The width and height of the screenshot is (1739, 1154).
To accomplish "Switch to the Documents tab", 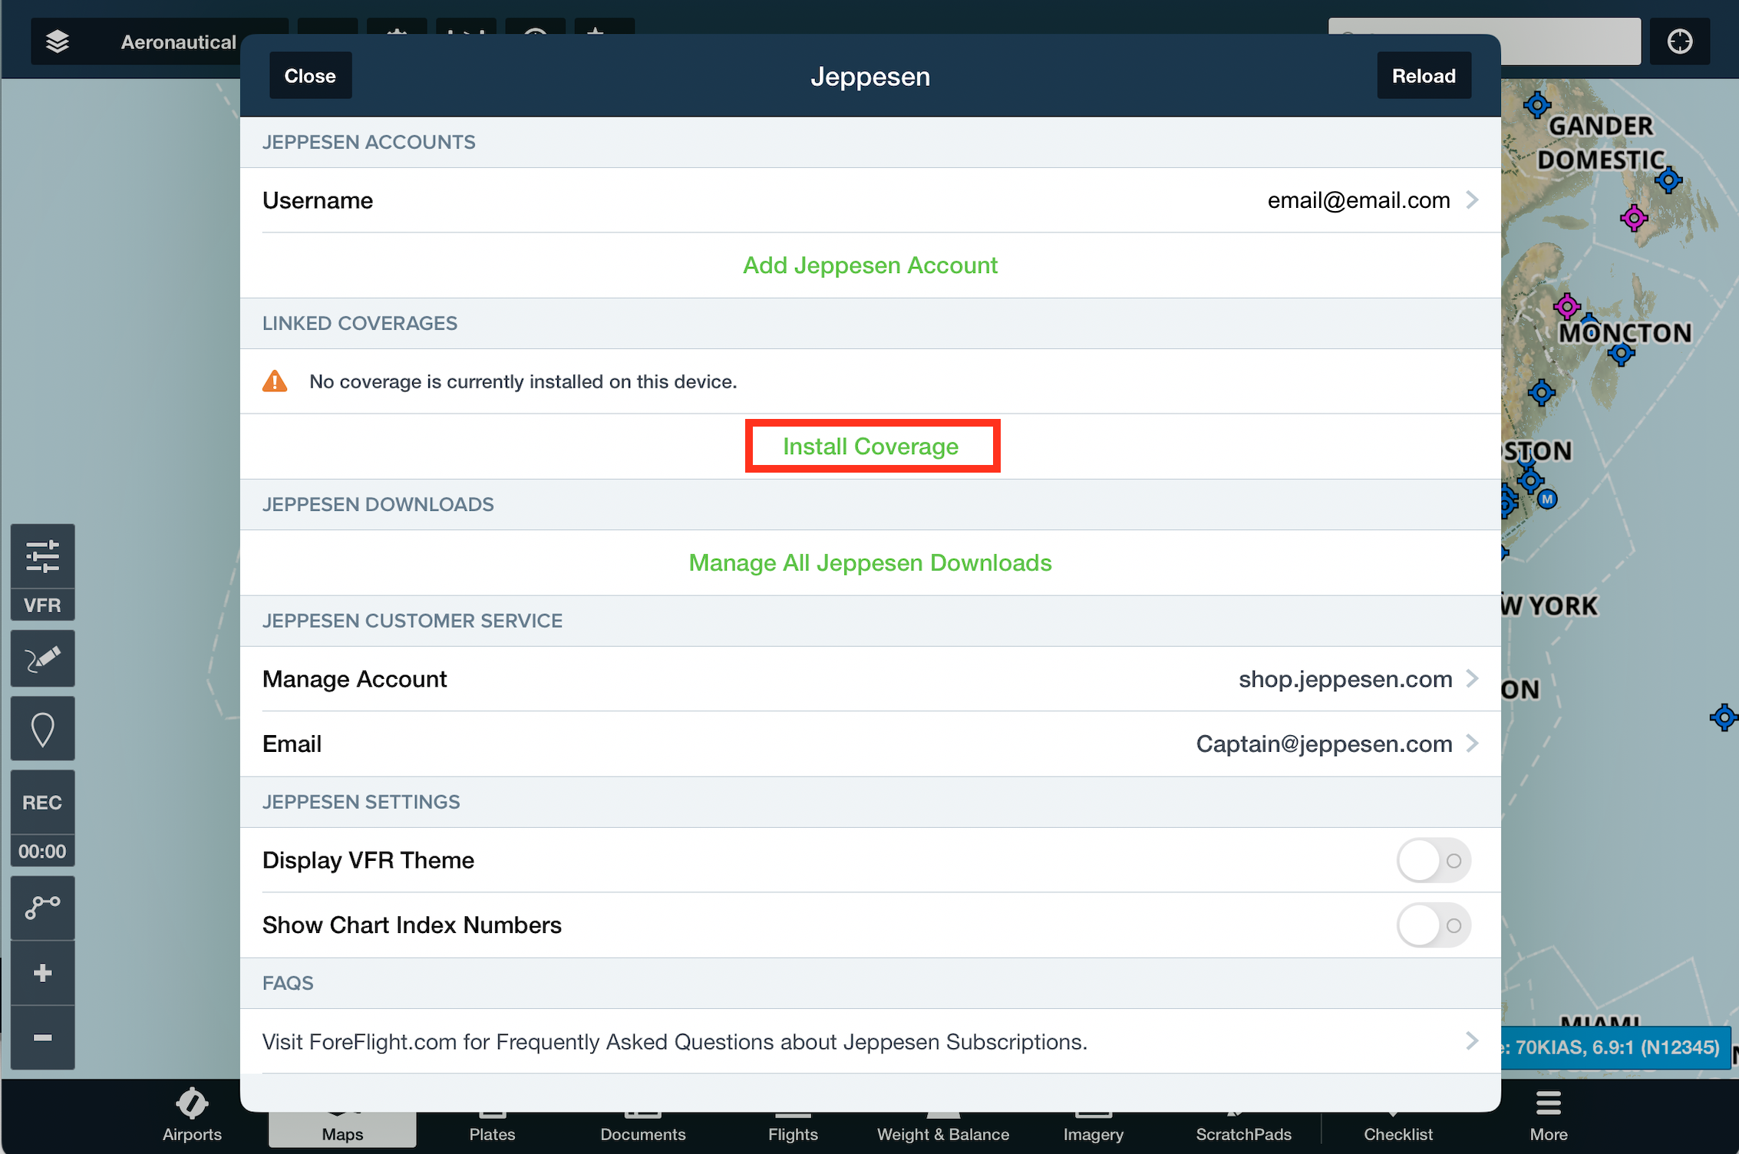I will pyautogui.click(x=643, y=1129).
